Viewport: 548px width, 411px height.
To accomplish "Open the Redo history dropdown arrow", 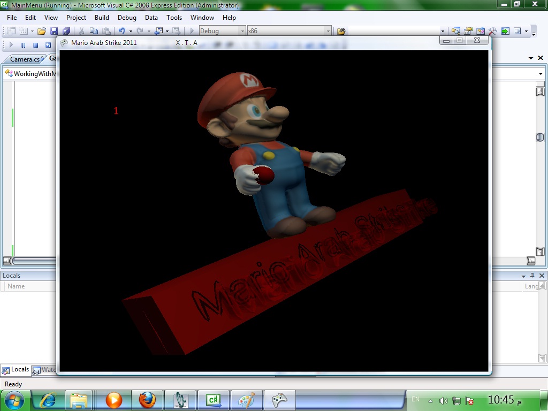I will point(149,31).
